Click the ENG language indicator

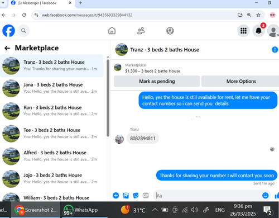point(220,210)
